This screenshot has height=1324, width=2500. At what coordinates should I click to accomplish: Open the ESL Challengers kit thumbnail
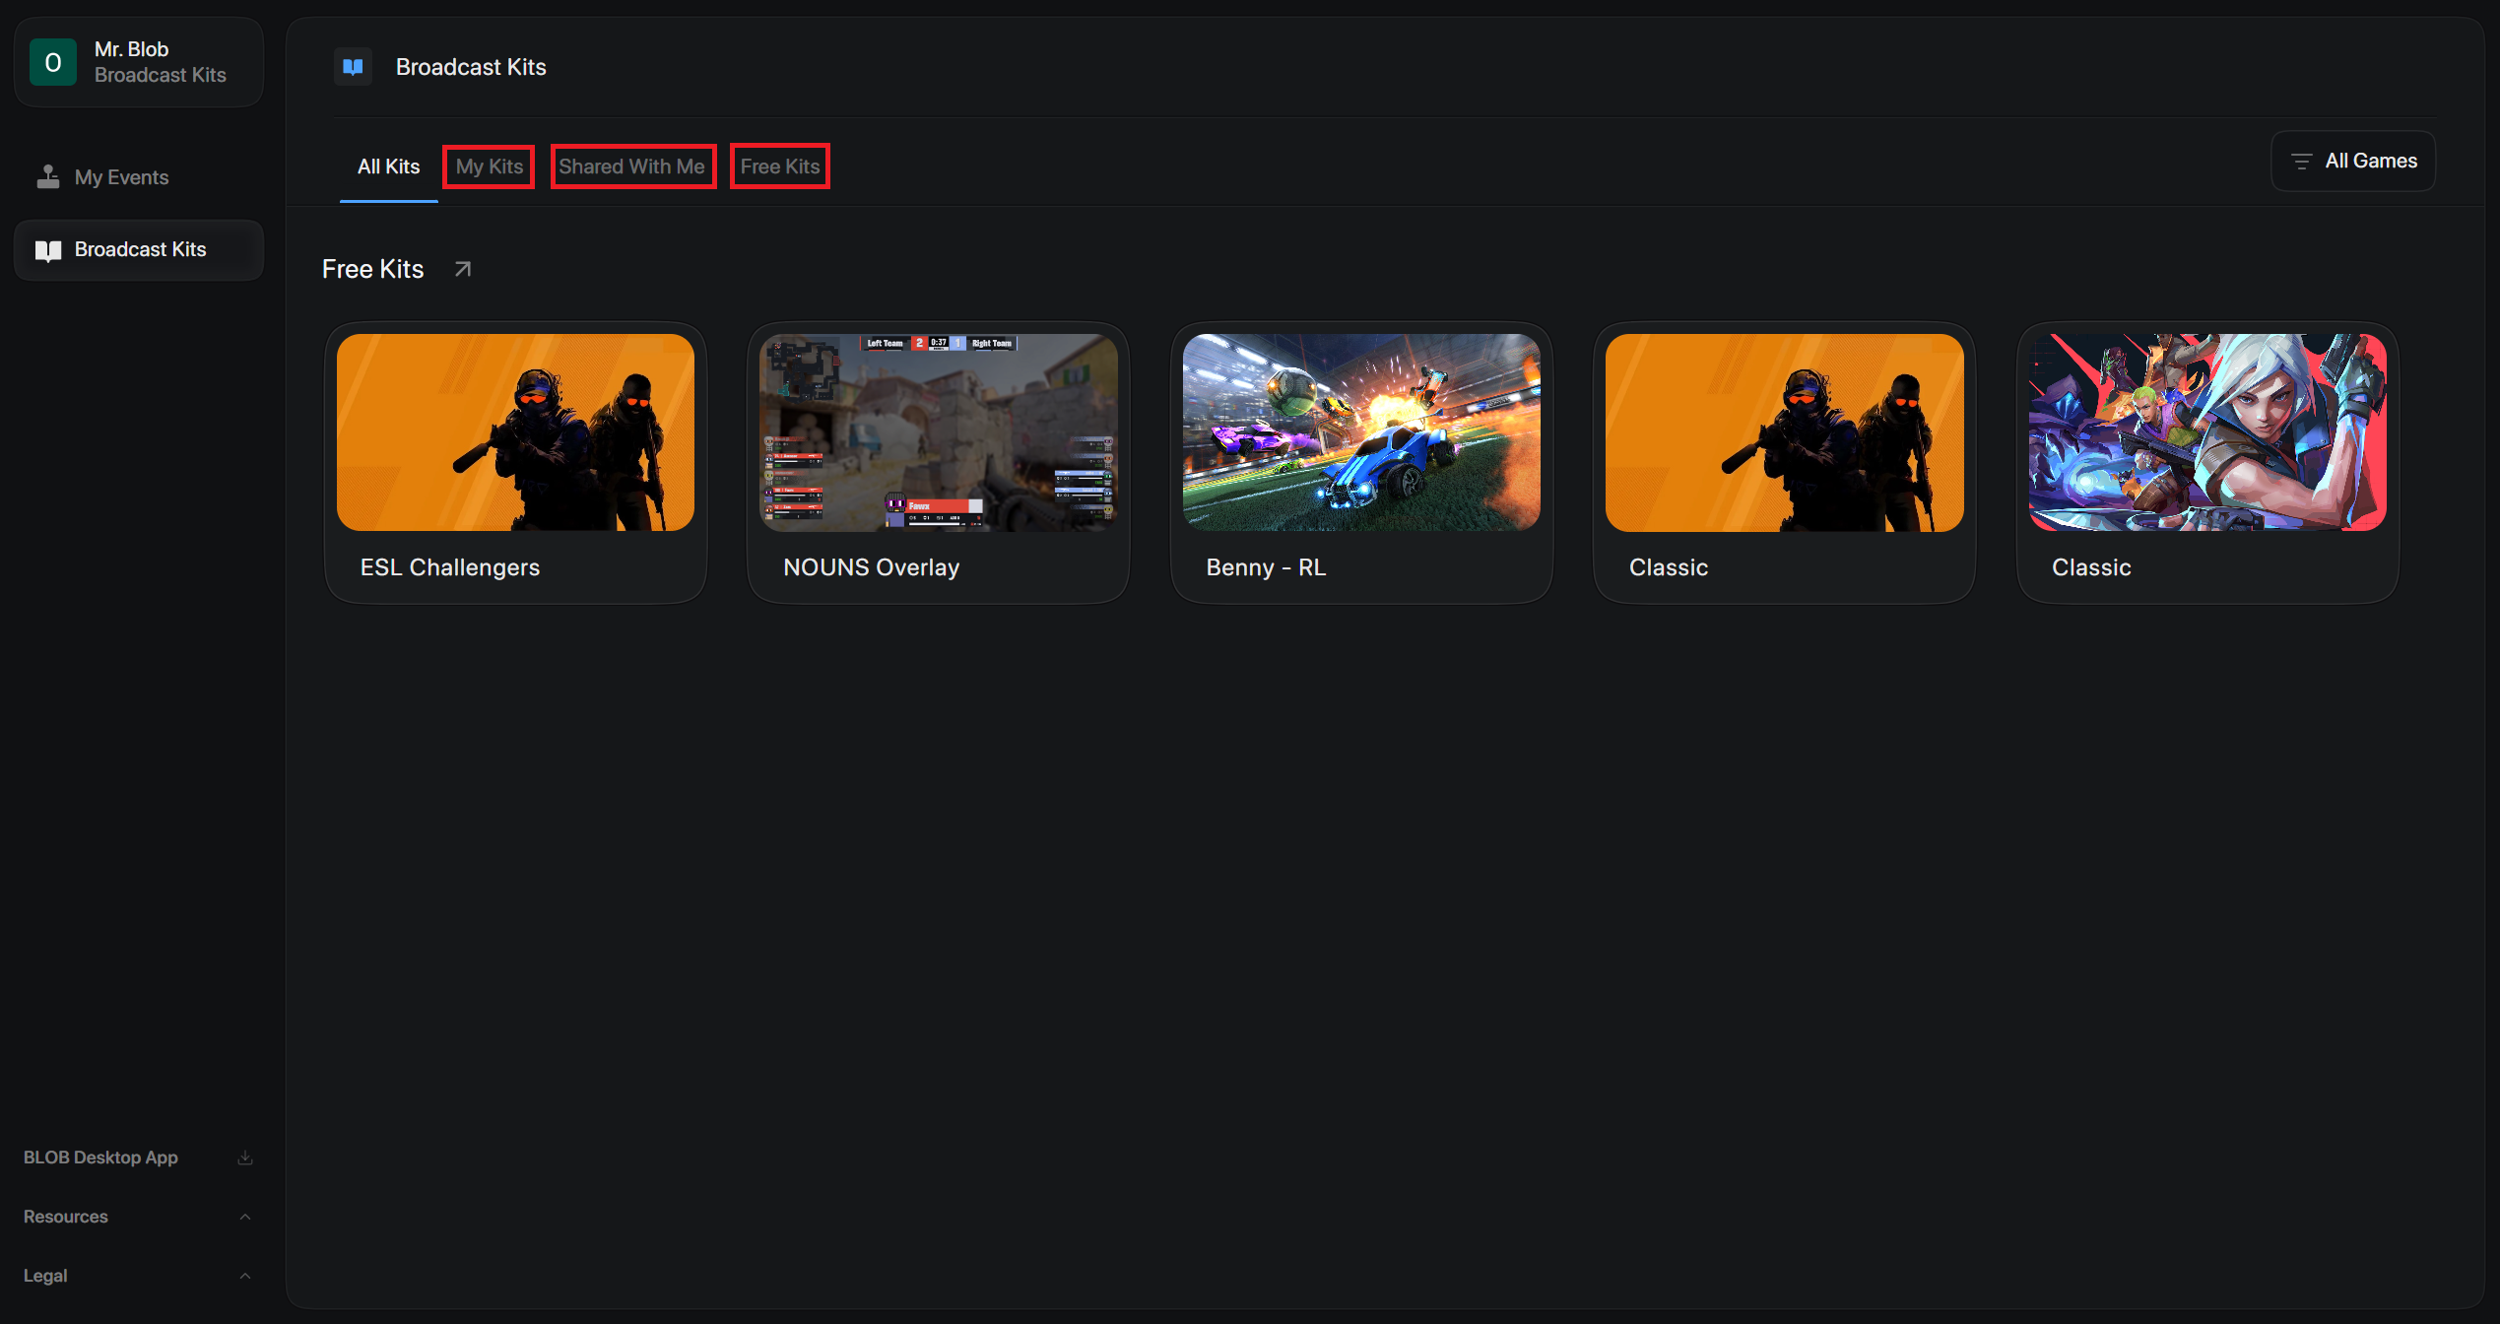515,432
